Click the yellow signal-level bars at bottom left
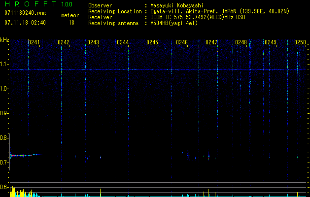The width and height of the screenshot is (310, 197). coord(21,192)
